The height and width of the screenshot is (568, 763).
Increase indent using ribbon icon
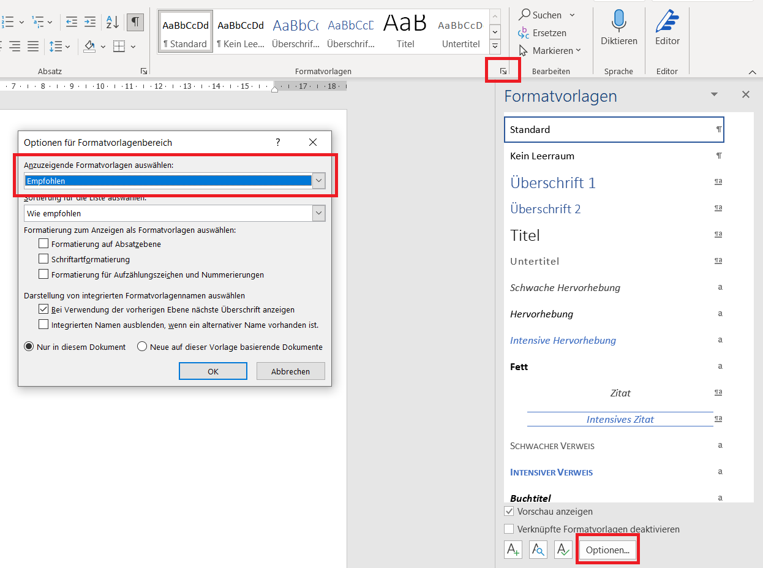(90, 22)
